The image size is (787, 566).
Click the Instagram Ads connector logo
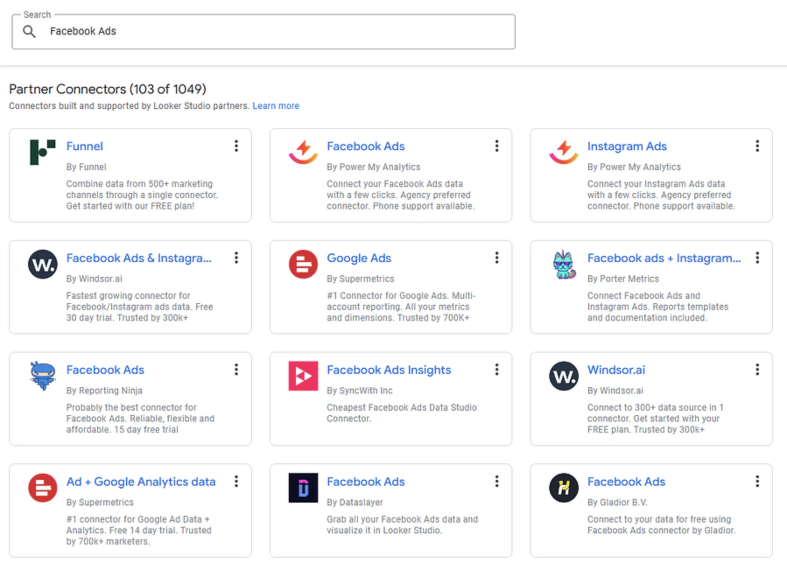click(564, 152)
